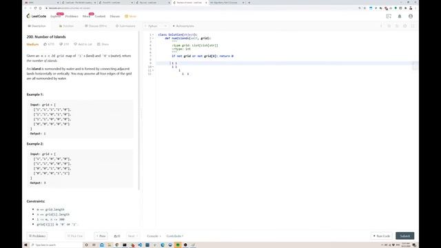
Task: Open the Windows notification center
Action: pyautogui.click(x=414, y=245)
